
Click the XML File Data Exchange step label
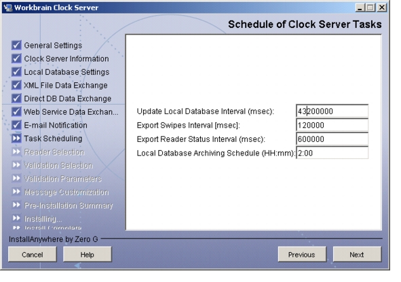point(66,86)
